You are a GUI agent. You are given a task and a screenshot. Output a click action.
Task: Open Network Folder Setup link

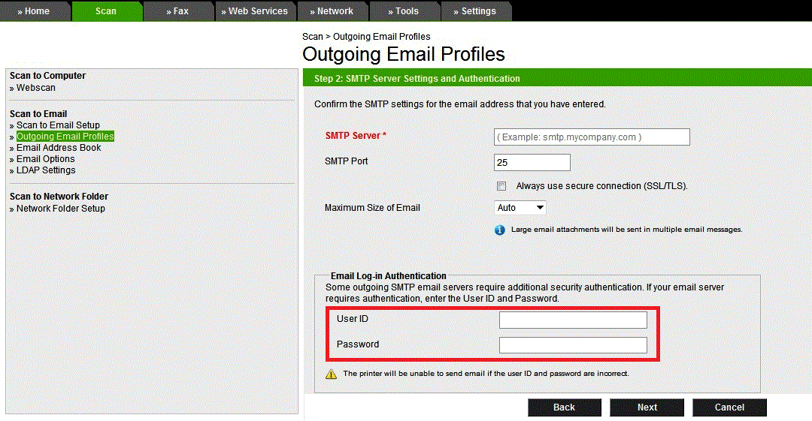(60, 209)
